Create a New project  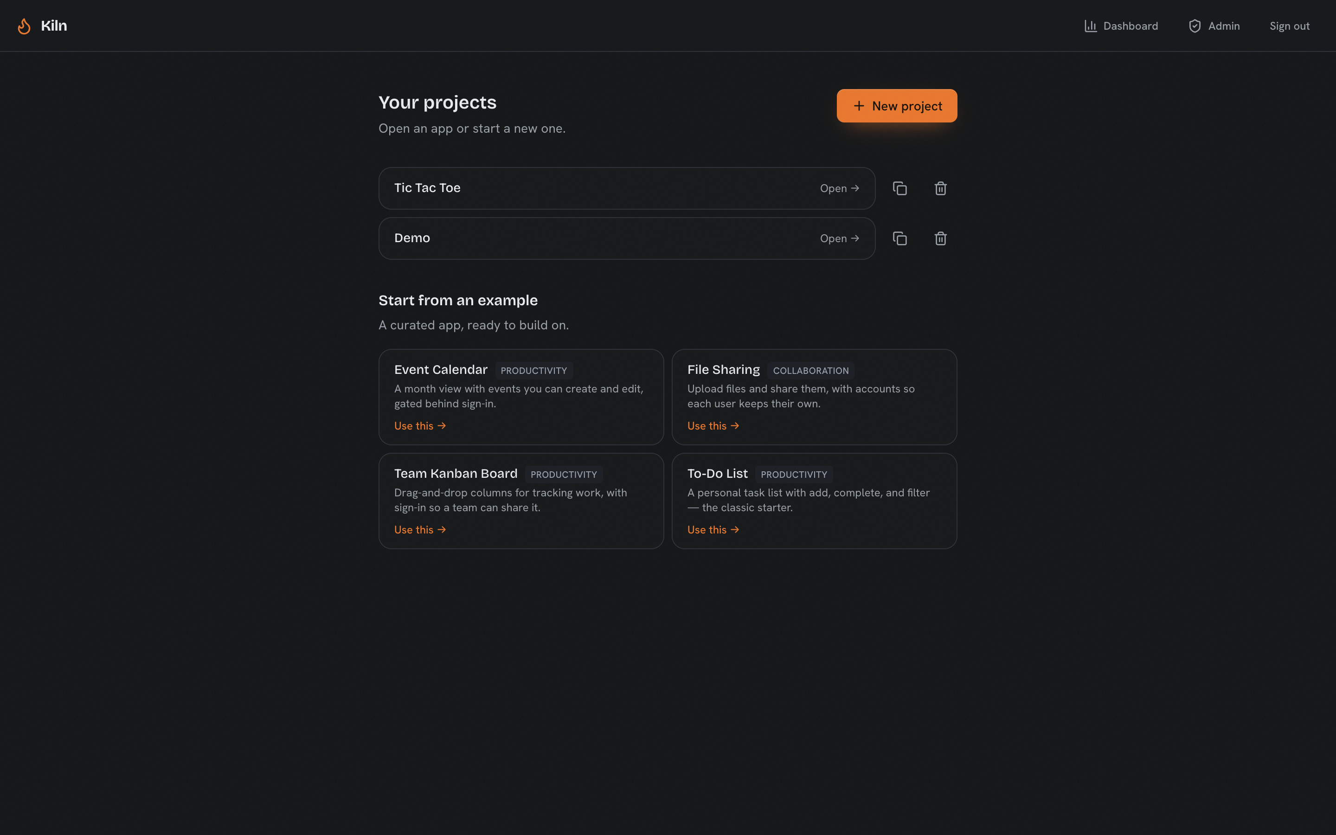click(x=897, y=106)
